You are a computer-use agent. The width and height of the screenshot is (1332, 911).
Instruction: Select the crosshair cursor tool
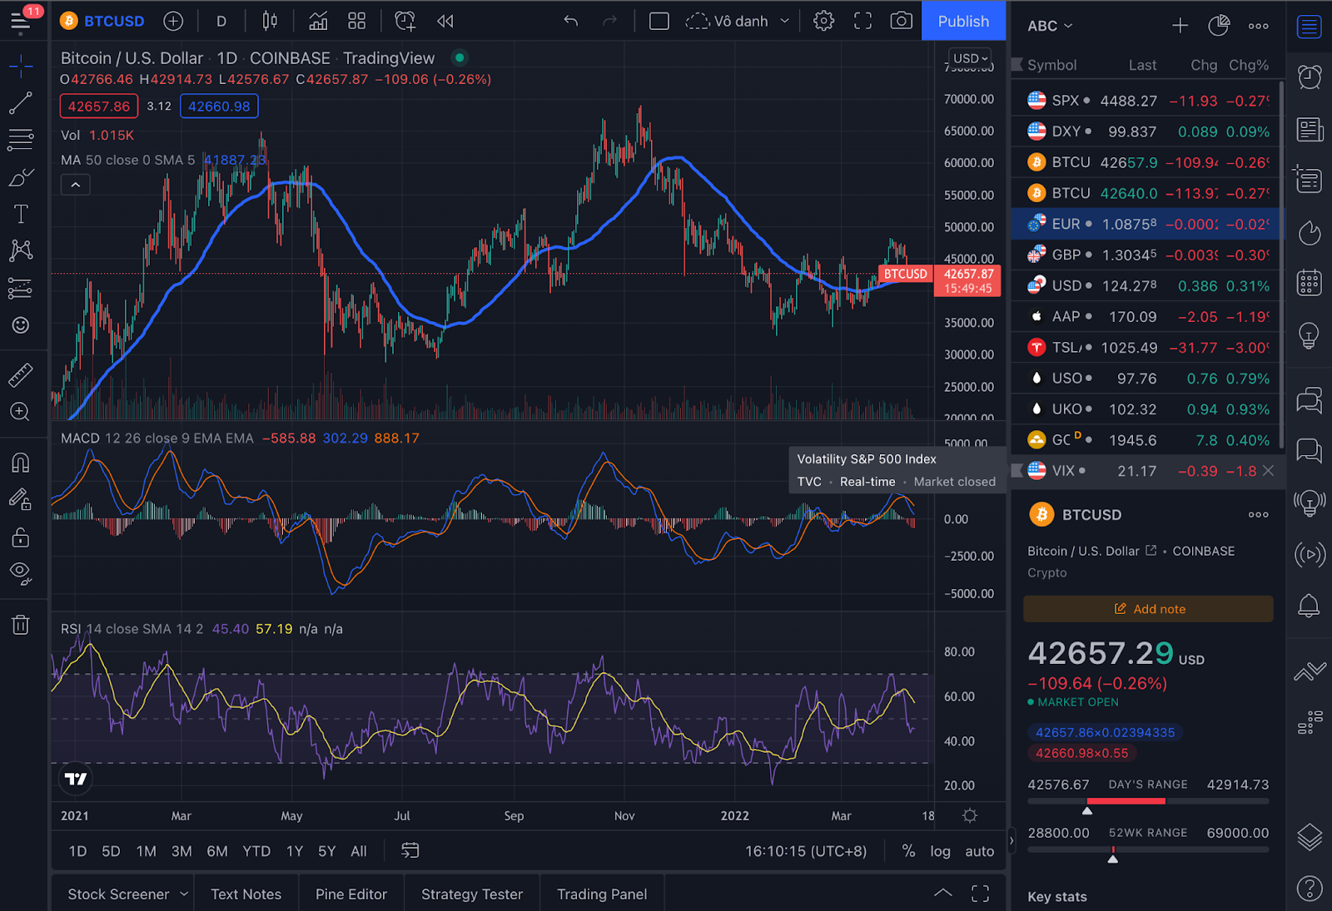point(21,66)
